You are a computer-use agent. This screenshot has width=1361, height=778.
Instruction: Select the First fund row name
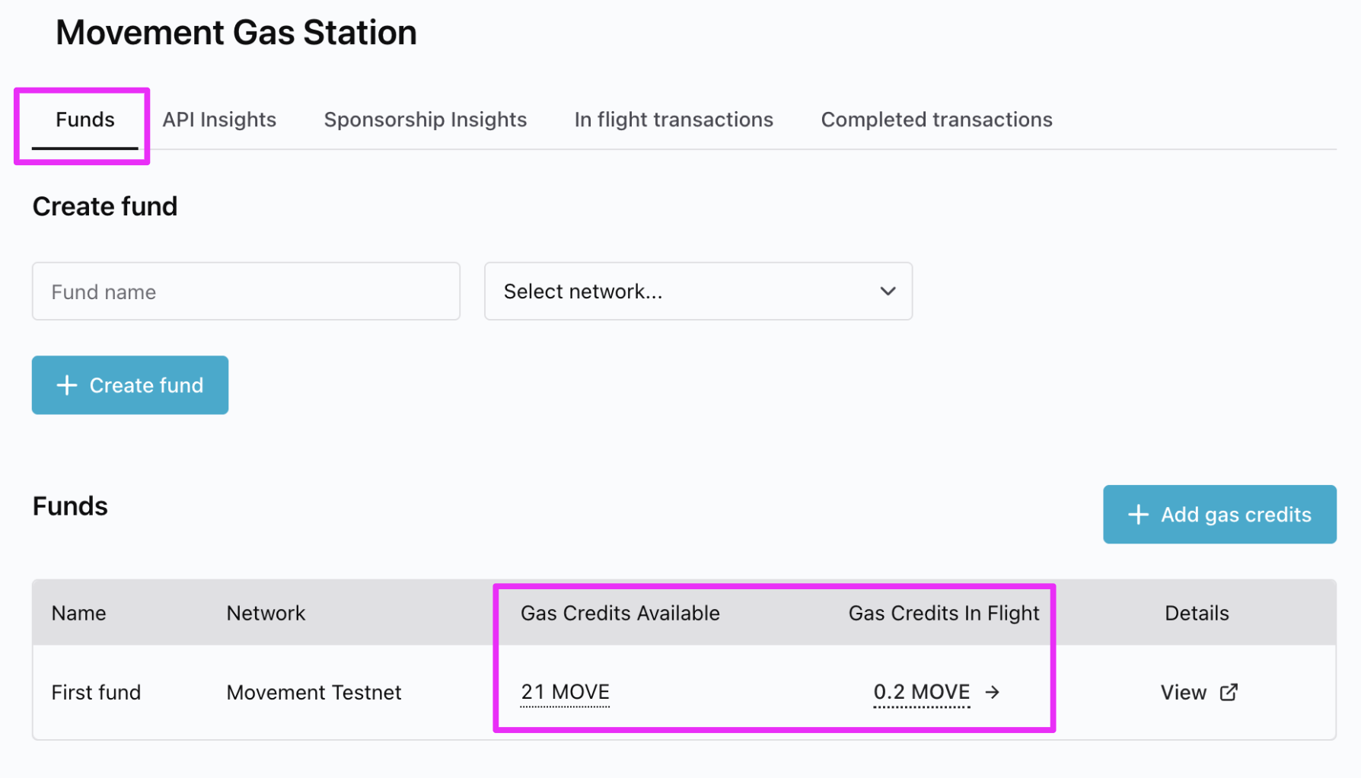[96, 692]
